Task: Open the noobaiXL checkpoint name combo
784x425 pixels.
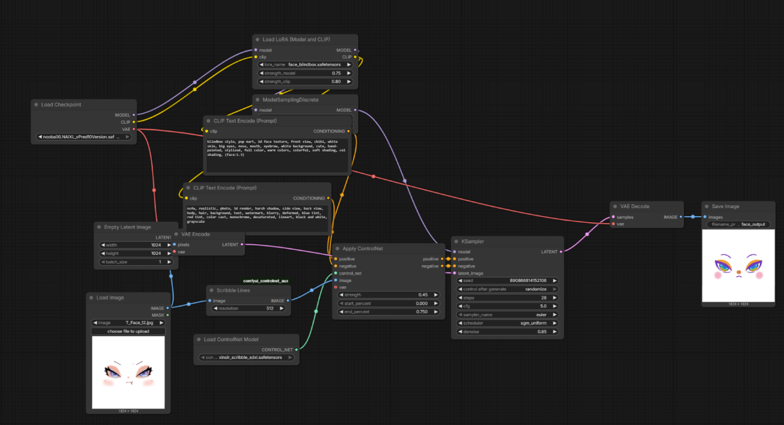Action: (x=84, y=137)
